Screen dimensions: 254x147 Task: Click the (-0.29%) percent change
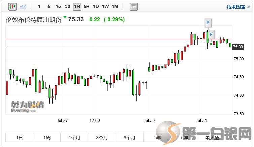114,20
